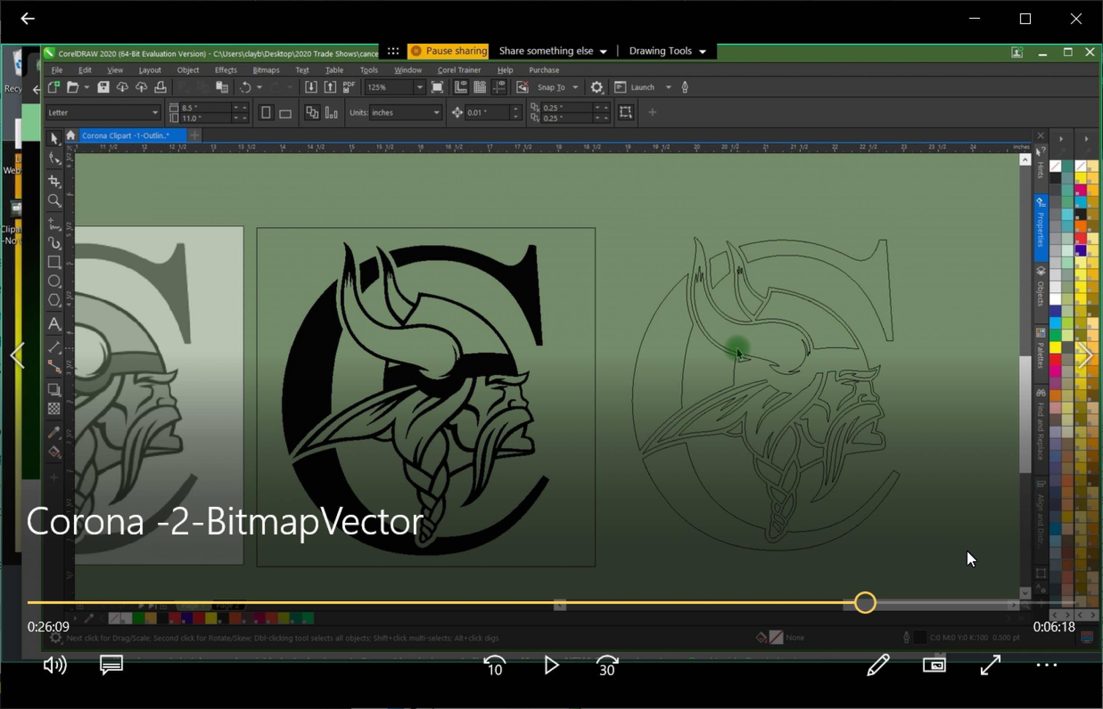Select the Transparency checkerboard tool
The width and height of the screenshot is (1103, 709).
tap(54, 409)
